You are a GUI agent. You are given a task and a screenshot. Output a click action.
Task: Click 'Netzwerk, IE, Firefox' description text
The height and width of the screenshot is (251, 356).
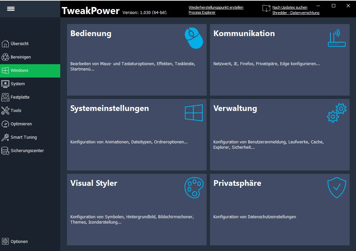point(266,64)
